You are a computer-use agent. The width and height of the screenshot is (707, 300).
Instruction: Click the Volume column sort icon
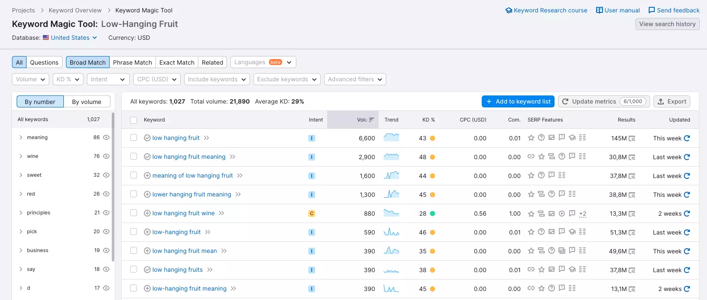[x=371, y=120]
